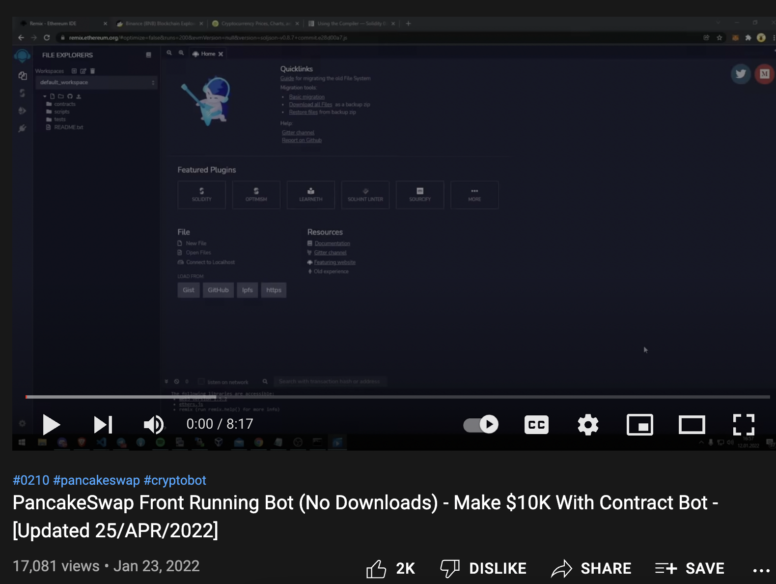Play the video

[51, 425]
